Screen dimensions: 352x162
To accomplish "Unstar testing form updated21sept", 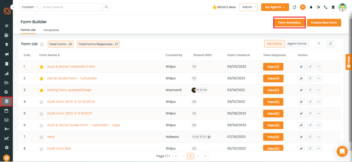I will click(41, 90).
